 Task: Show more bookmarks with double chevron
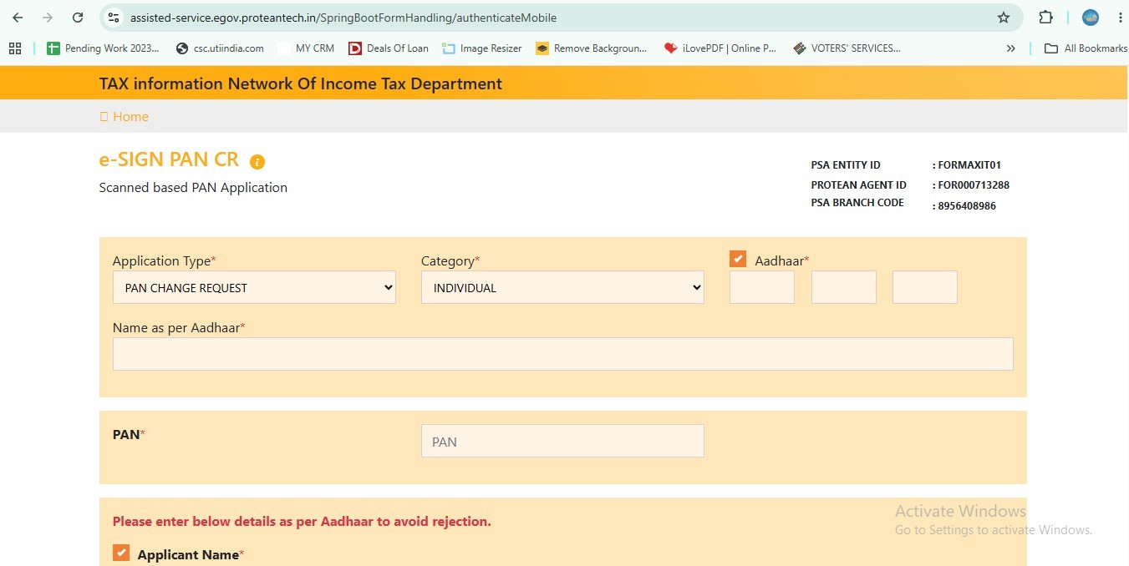point(1011,48)
